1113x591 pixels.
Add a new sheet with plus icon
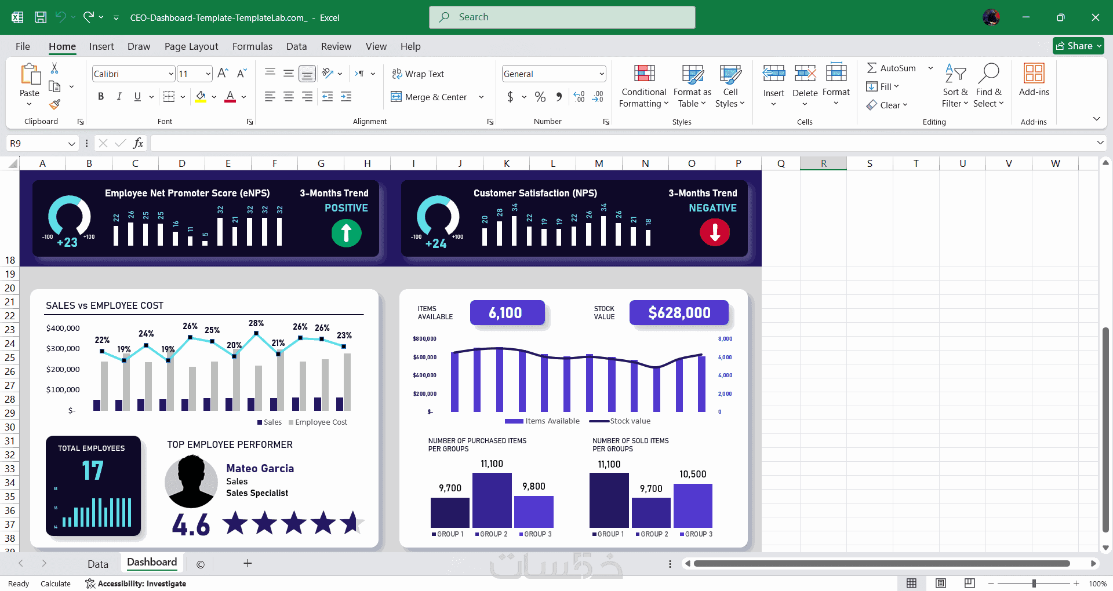point(248,563)
